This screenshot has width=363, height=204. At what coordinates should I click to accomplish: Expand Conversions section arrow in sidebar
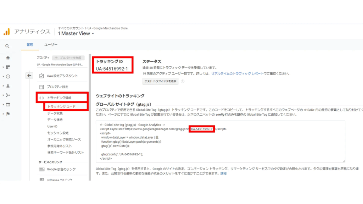(x=3, y=114)
